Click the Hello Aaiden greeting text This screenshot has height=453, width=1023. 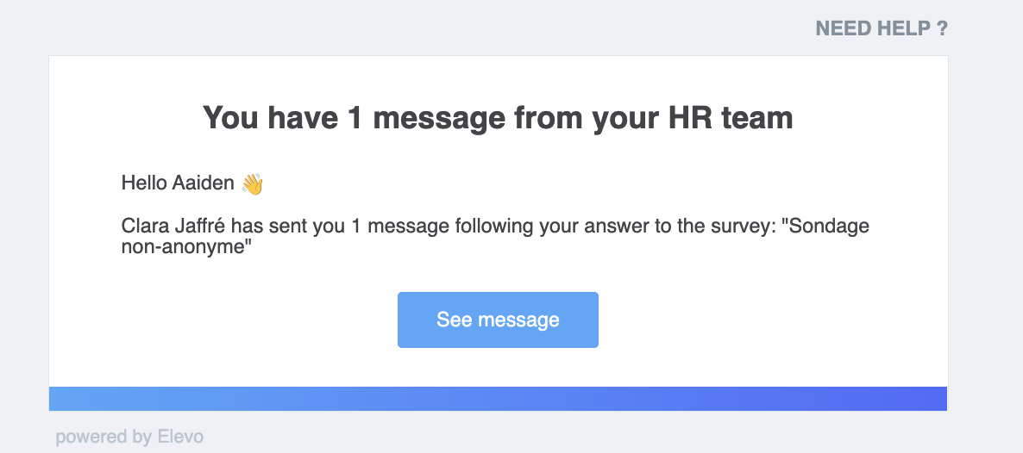click(178, 183)
